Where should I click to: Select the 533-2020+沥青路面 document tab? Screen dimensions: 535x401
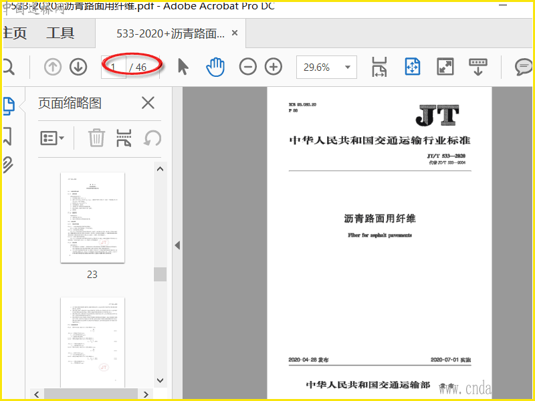(x=171, y=33)
